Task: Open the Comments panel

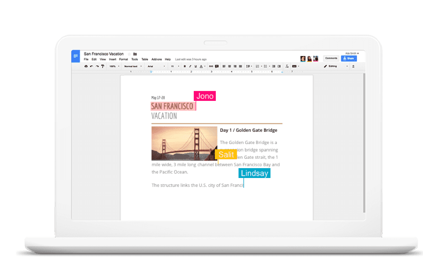Action: (331, 58)
